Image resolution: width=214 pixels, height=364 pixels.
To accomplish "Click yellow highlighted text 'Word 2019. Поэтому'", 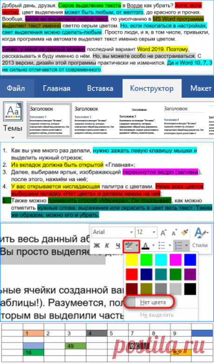I will click(162, 49).
